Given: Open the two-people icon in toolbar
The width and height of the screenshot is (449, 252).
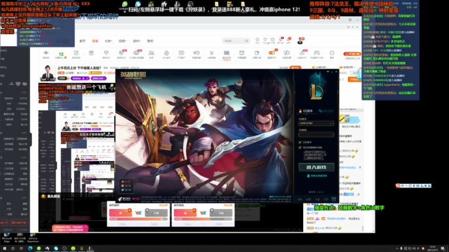Looking at the screenshot, I should (x=151, y=54).
